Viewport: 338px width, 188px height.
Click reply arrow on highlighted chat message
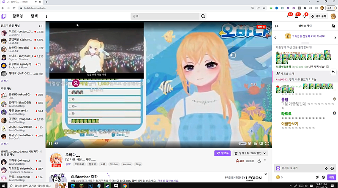pos(333,72)
